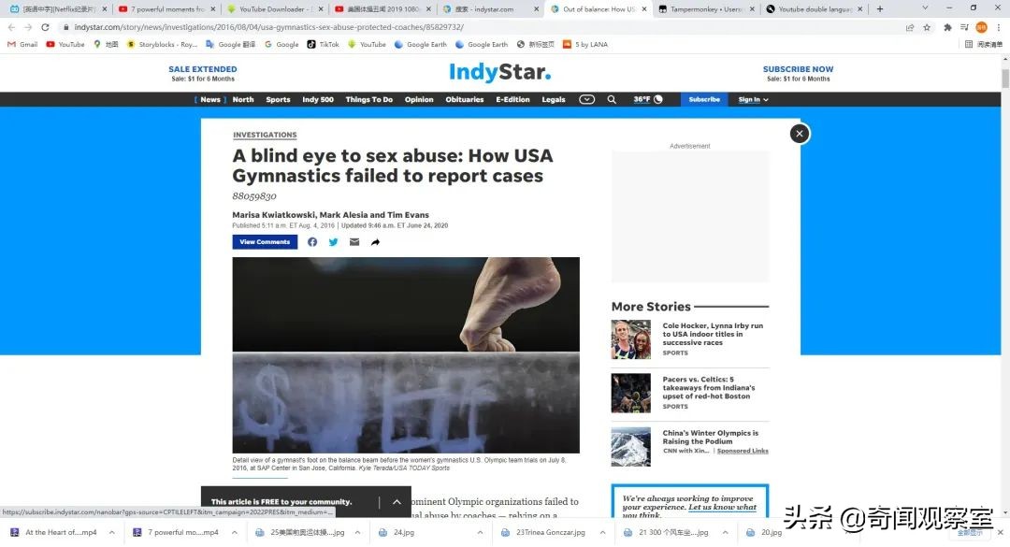The width and height of the screenshot is (1010, 547).
Task: Open Sports section in navigation bar
Action: tap(279, 100)
